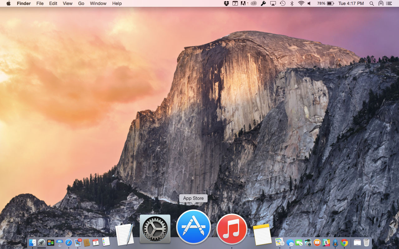
Task: Open the white folder stack in Dock
Action: [357, 242]
